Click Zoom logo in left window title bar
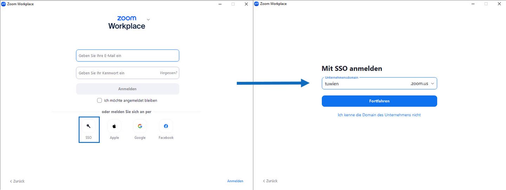The height and width of the screenshot is (190, 506). click(x=4, y=4)
